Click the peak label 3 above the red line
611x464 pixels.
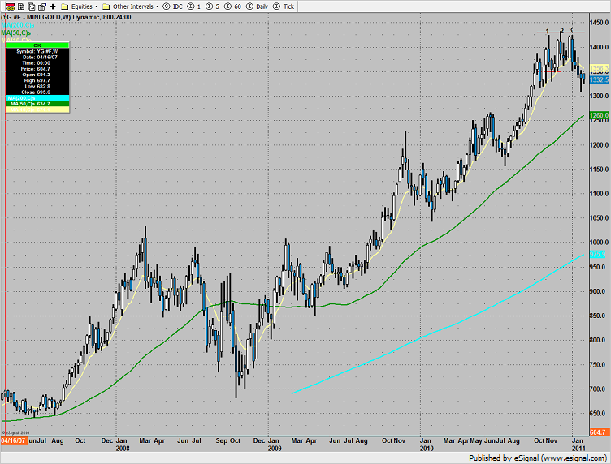coord(571,29)
